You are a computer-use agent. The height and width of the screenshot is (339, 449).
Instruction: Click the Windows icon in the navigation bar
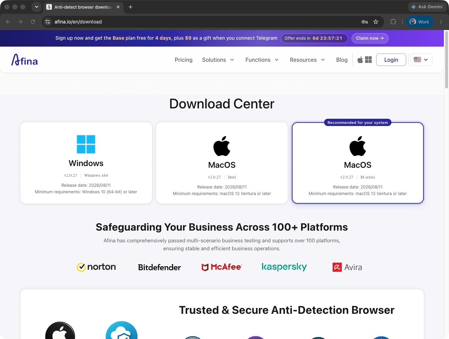[369, 60]
